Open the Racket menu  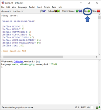32,7
